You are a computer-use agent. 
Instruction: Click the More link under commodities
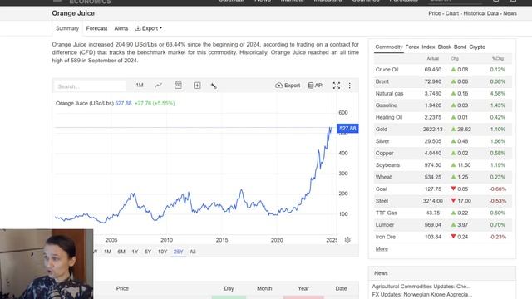coord(382,249)
